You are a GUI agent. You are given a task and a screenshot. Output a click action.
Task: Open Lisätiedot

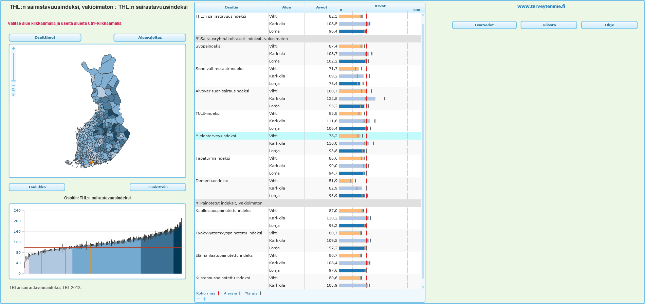tap(484, 25)
